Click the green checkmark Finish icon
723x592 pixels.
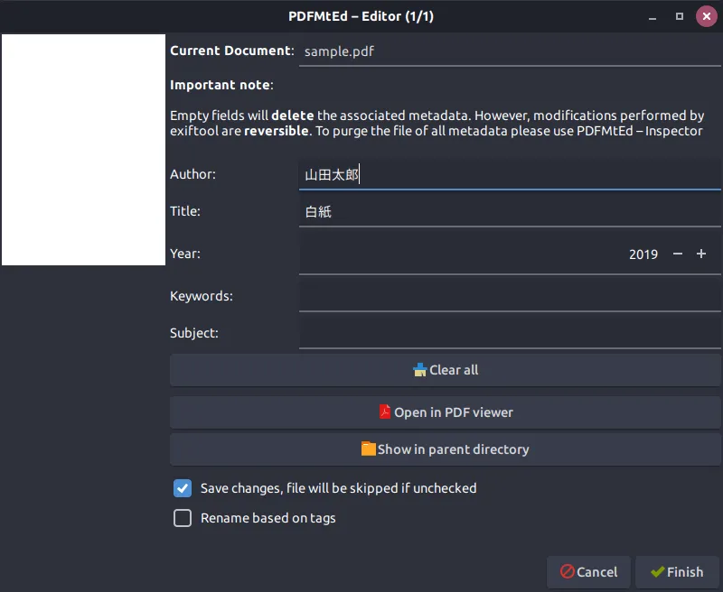pos(658,572)
